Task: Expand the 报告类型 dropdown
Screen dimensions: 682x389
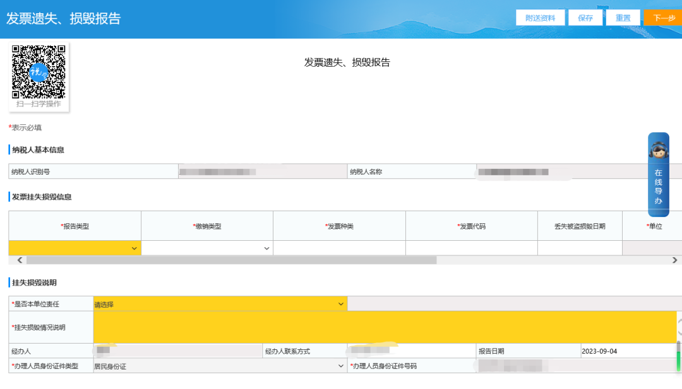Action: 75,248
